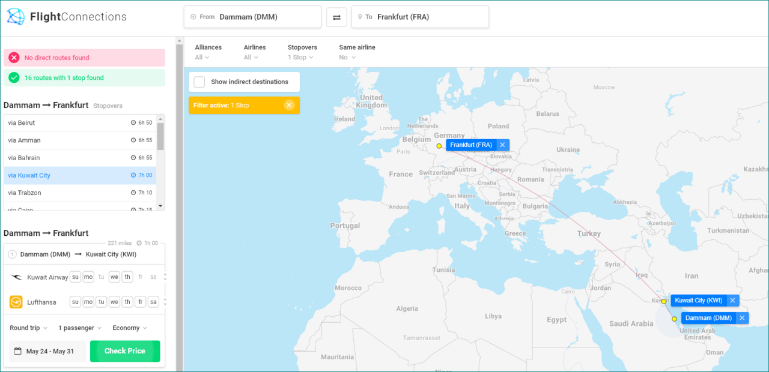
Task: Open the Economy class dropdown
Action: point(130,328)
